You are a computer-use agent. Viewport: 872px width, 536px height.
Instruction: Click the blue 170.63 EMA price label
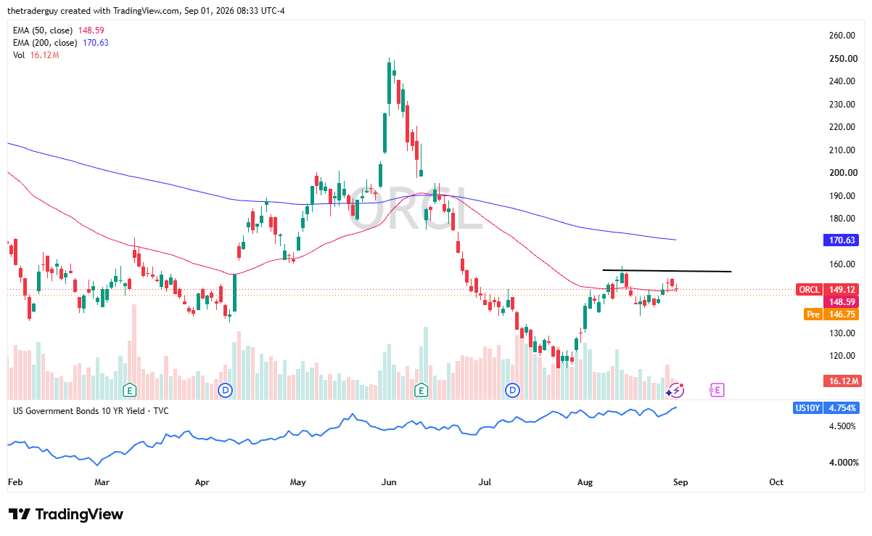pyautogui.click(x=842, y=240)
